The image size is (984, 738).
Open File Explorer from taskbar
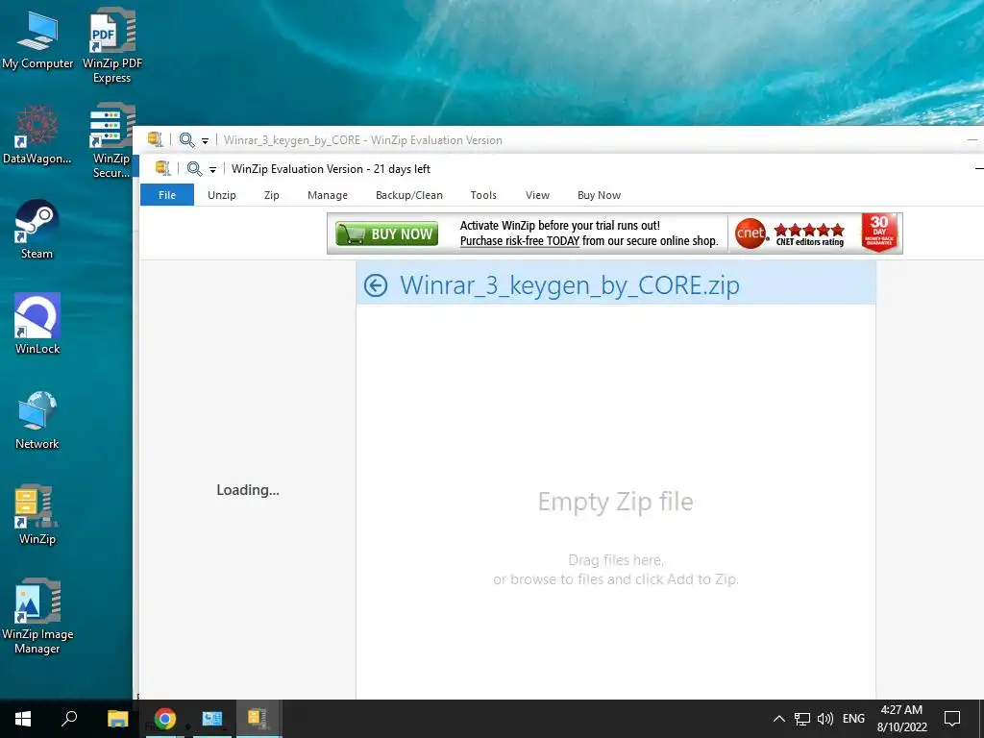coord(117,719)
